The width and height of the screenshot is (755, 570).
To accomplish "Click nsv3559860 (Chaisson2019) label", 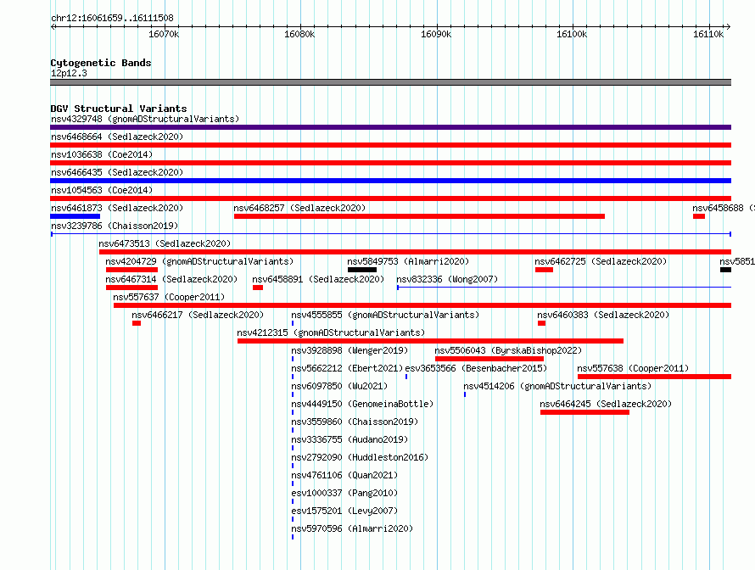I will coord(355,422).
